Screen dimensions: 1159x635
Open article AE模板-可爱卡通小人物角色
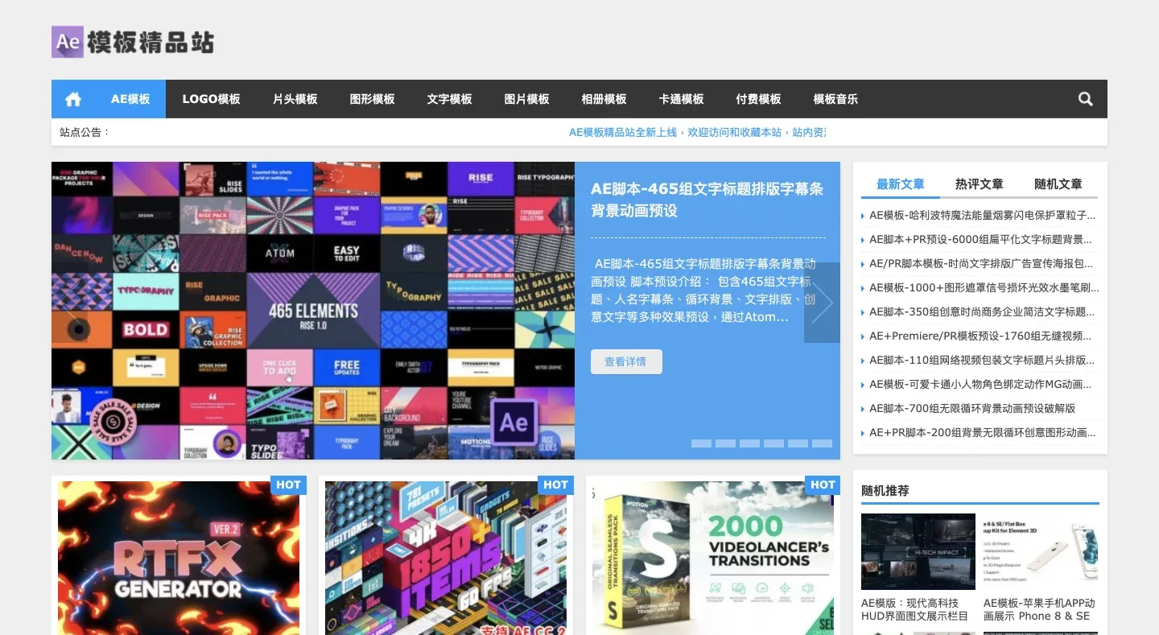coord(980,385)
